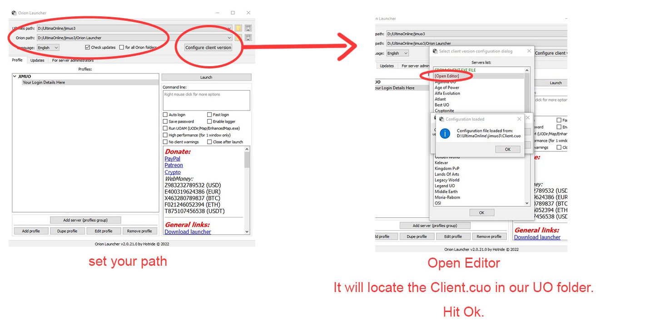
Task: Click the blue info icon in Configuration loaded dialog
Action: coord(446,133)
